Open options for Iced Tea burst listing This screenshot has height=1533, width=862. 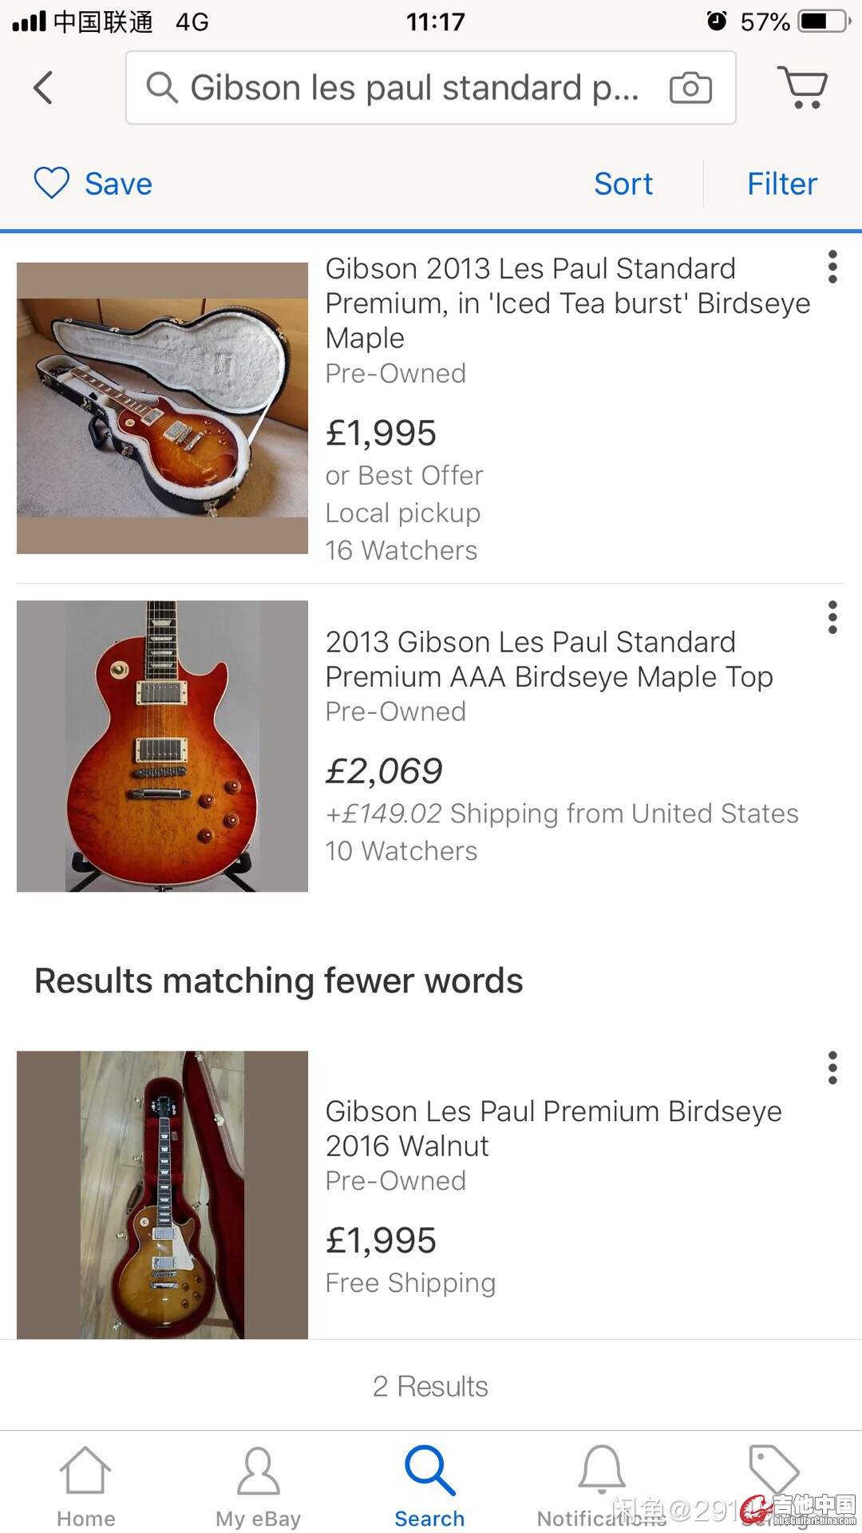tap(832, 267)
